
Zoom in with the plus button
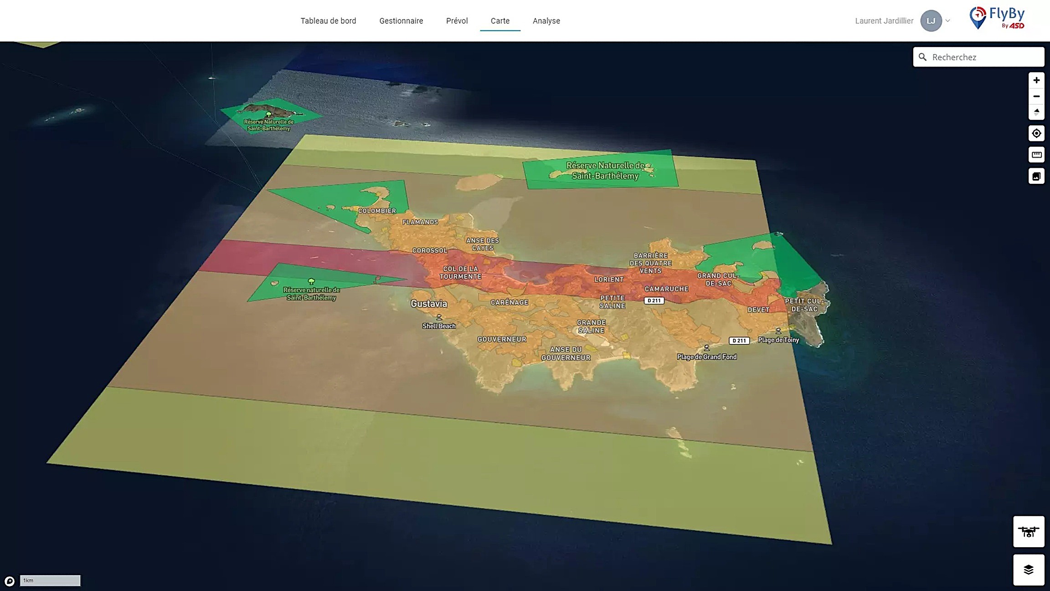tap(1036, 80)
